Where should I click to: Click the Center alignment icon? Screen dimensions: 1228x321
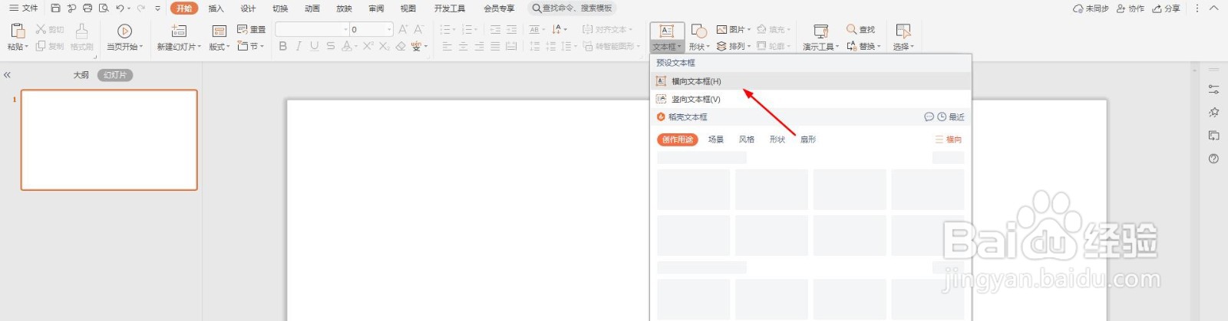pos(463,46)
